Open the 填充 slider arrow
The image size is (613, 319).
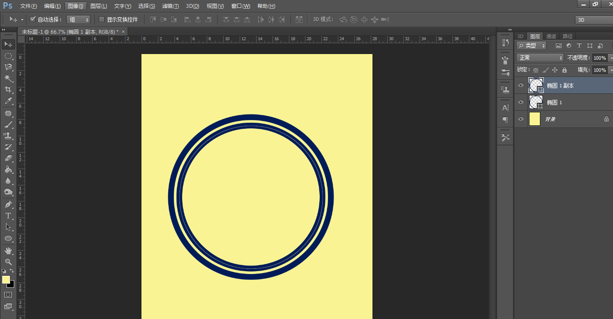coord(610,70)
